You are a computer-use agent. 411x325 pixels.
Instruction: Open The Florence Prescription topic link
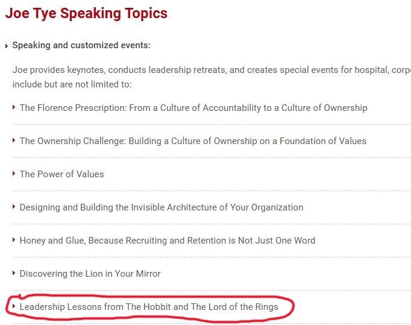193,108
